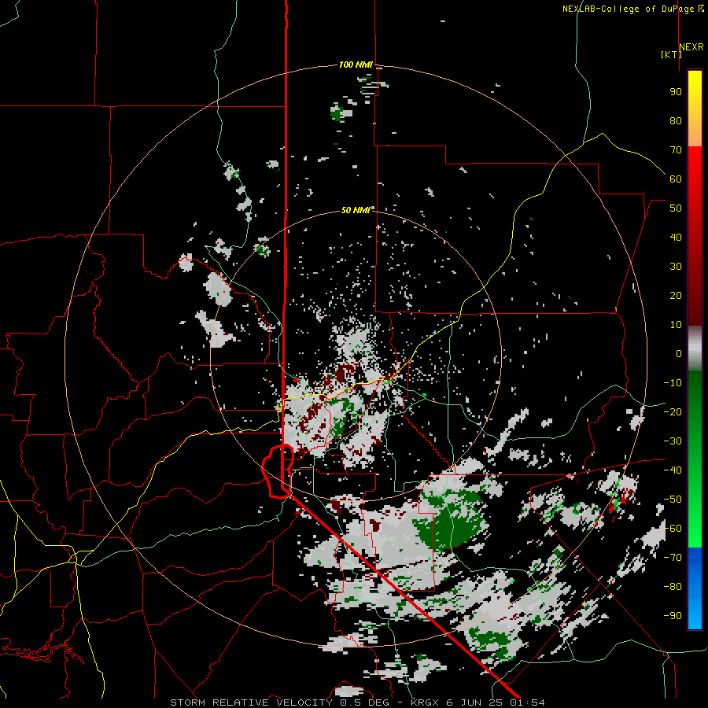
Task: Click the positive 40 knot scale label
Action: tap(676, 238)
